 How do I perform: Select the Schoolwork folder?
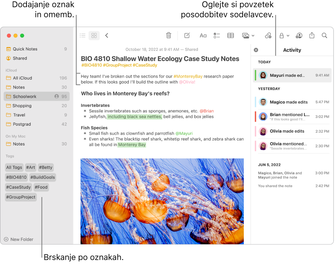coord(37,96)
